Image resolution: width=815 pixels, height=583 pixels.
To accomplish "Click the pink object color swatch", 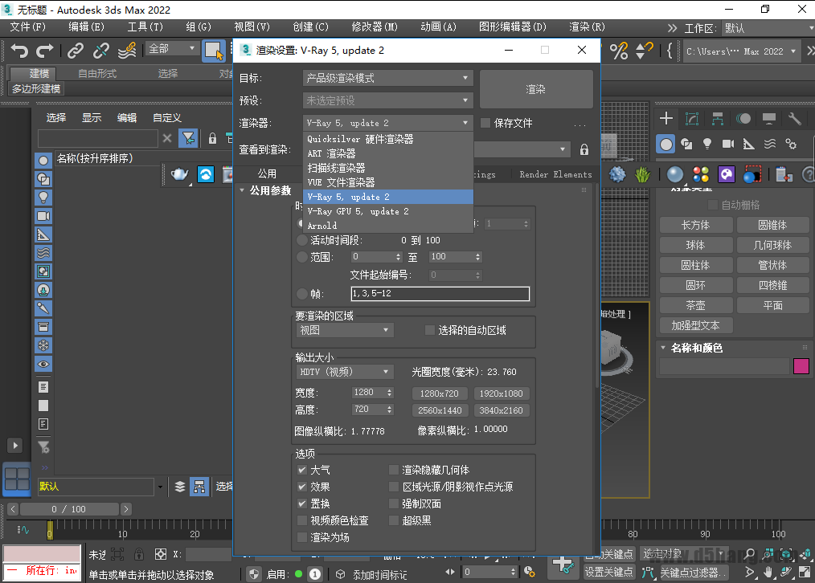I will (x=801, y=366).
